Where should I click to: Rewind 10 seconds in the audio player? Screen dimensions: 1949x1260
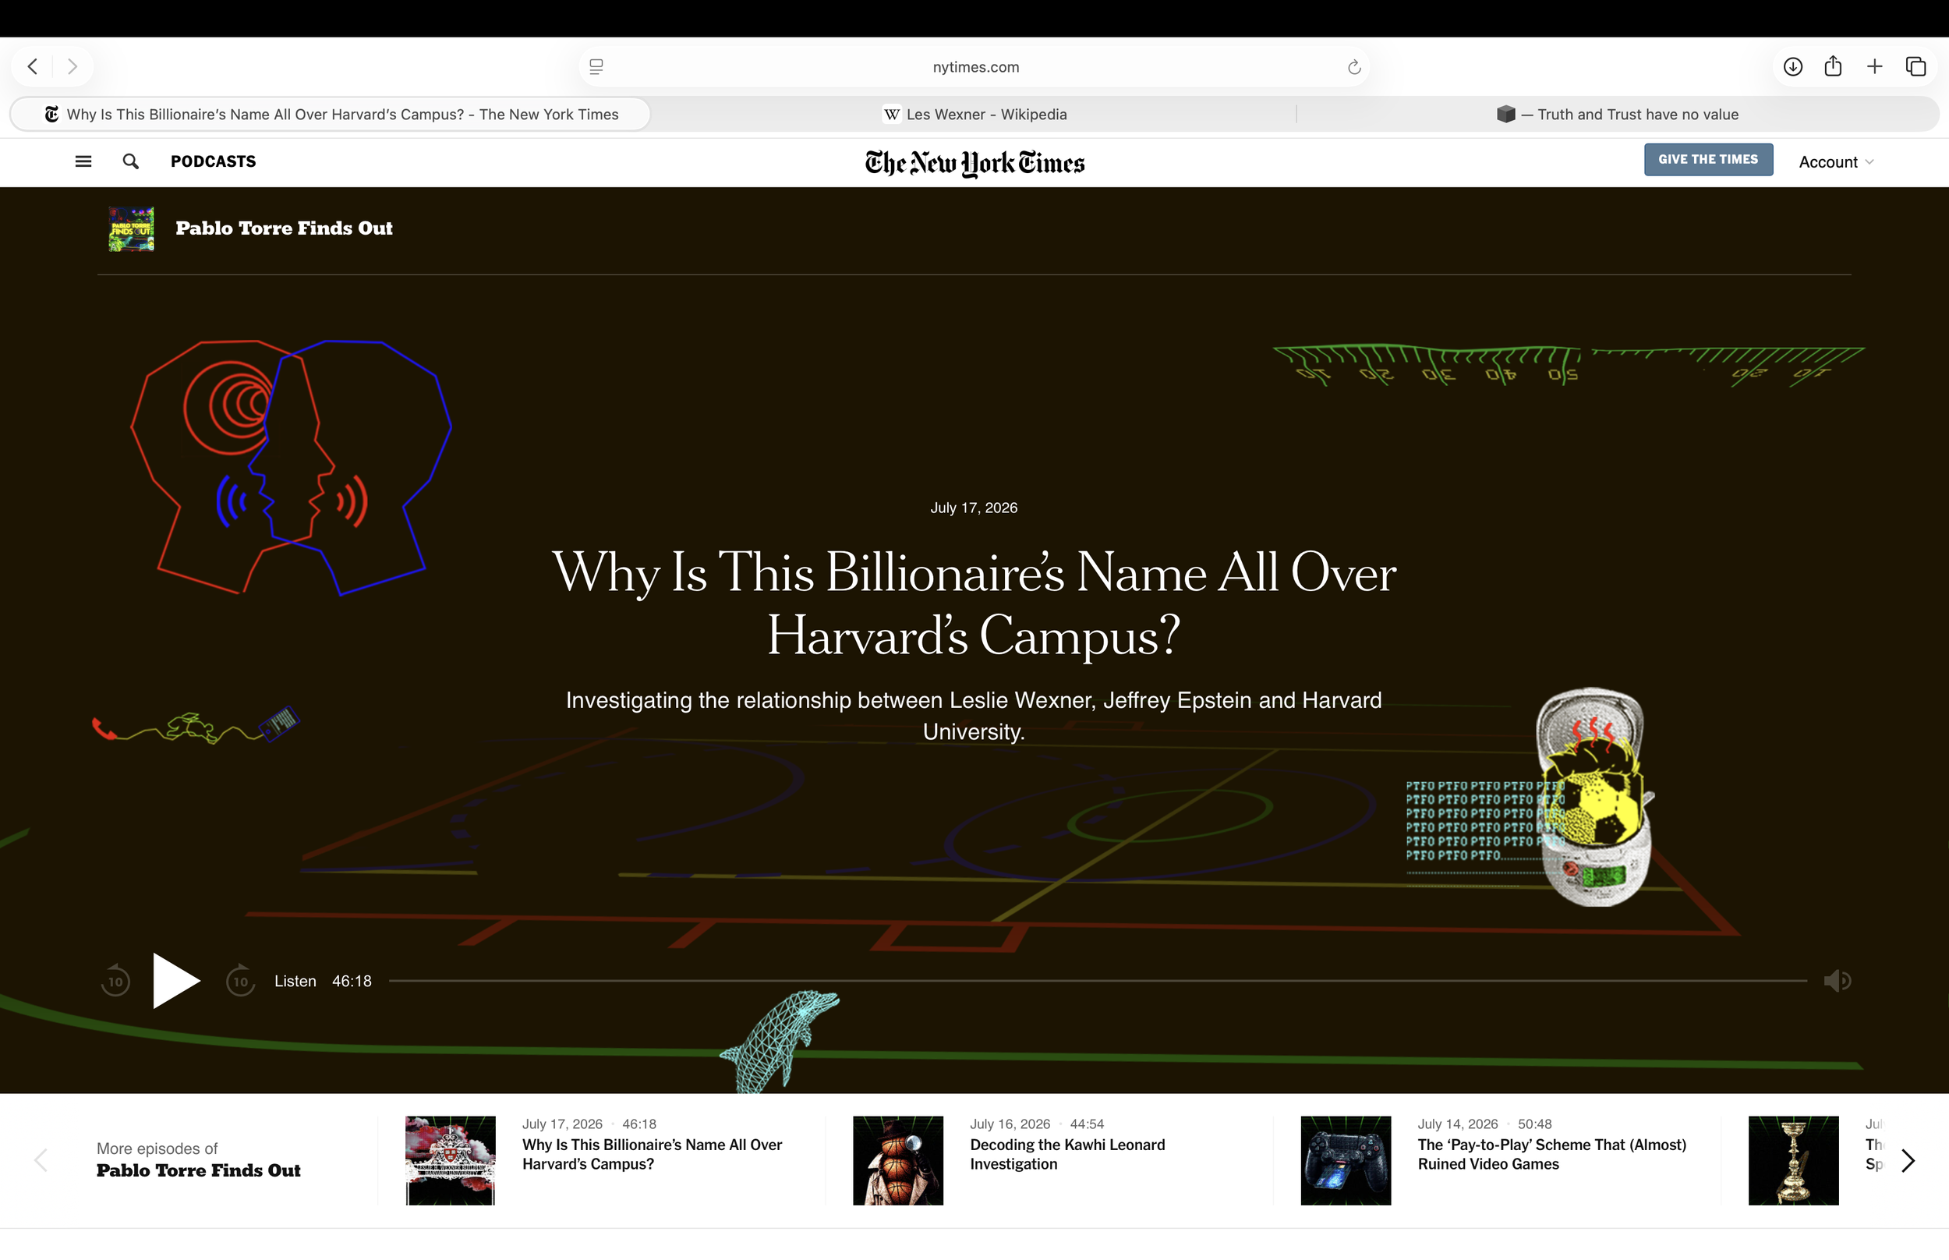(x=115, y=980)
